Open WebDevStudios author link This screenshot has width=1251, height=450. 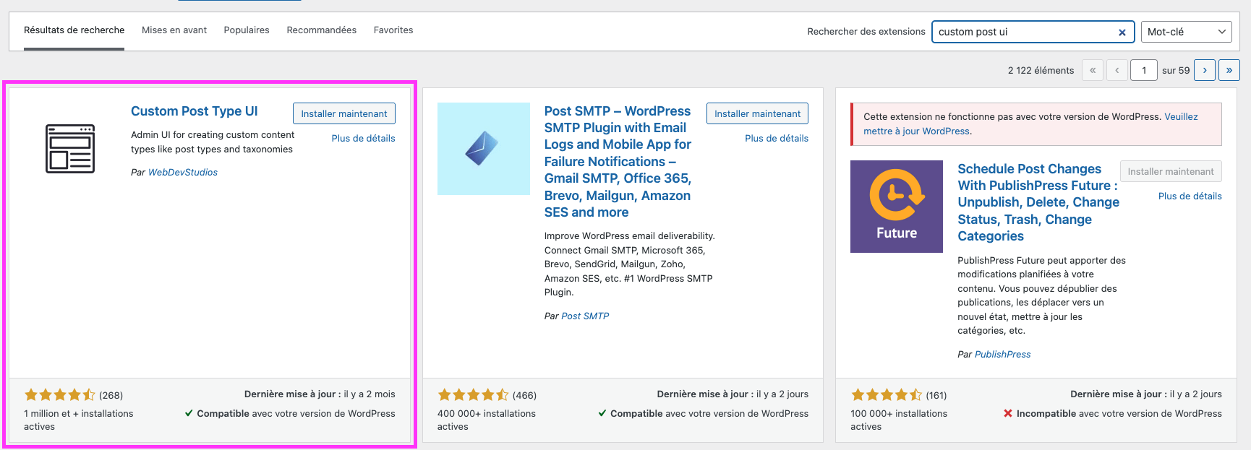pyautogui.click(x=183, y=172)
